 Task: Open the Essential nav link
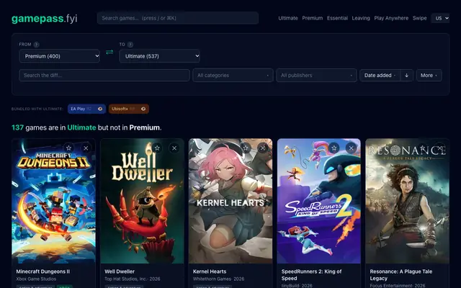click(337, 18)
